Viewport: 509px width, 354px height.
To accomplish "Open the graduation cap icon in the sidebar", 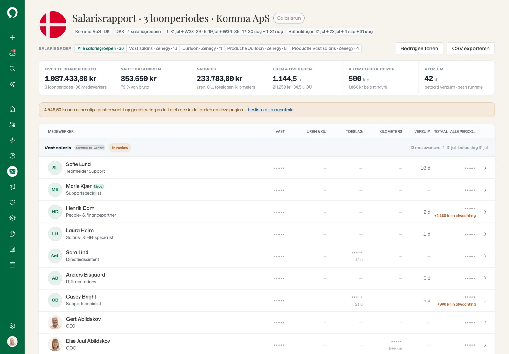I will 12,218.
